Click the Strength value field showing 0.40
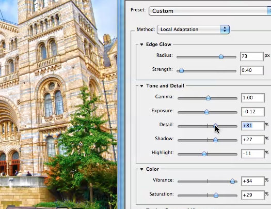The height and width of the screenshot is (209, 271). pos(252,70)
